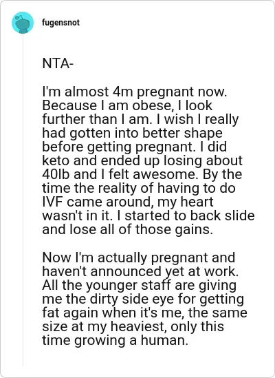Click the word "keto" in the comment
Viewport: 275px width, 378px height.
coord(56,160)
